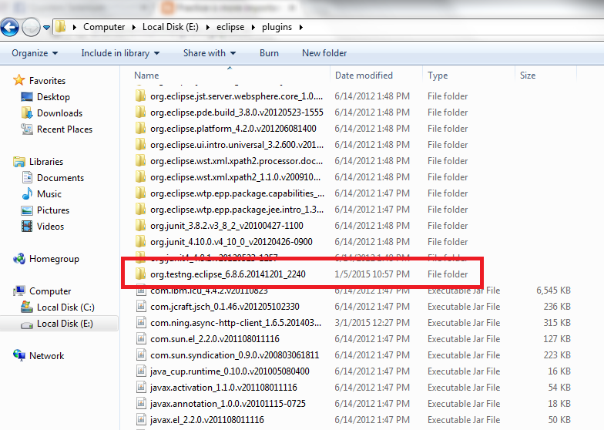
Task: Click jar icon of java_cup.runtime_0.10.0
Action: pyautogui.click(x=142, y=371)
